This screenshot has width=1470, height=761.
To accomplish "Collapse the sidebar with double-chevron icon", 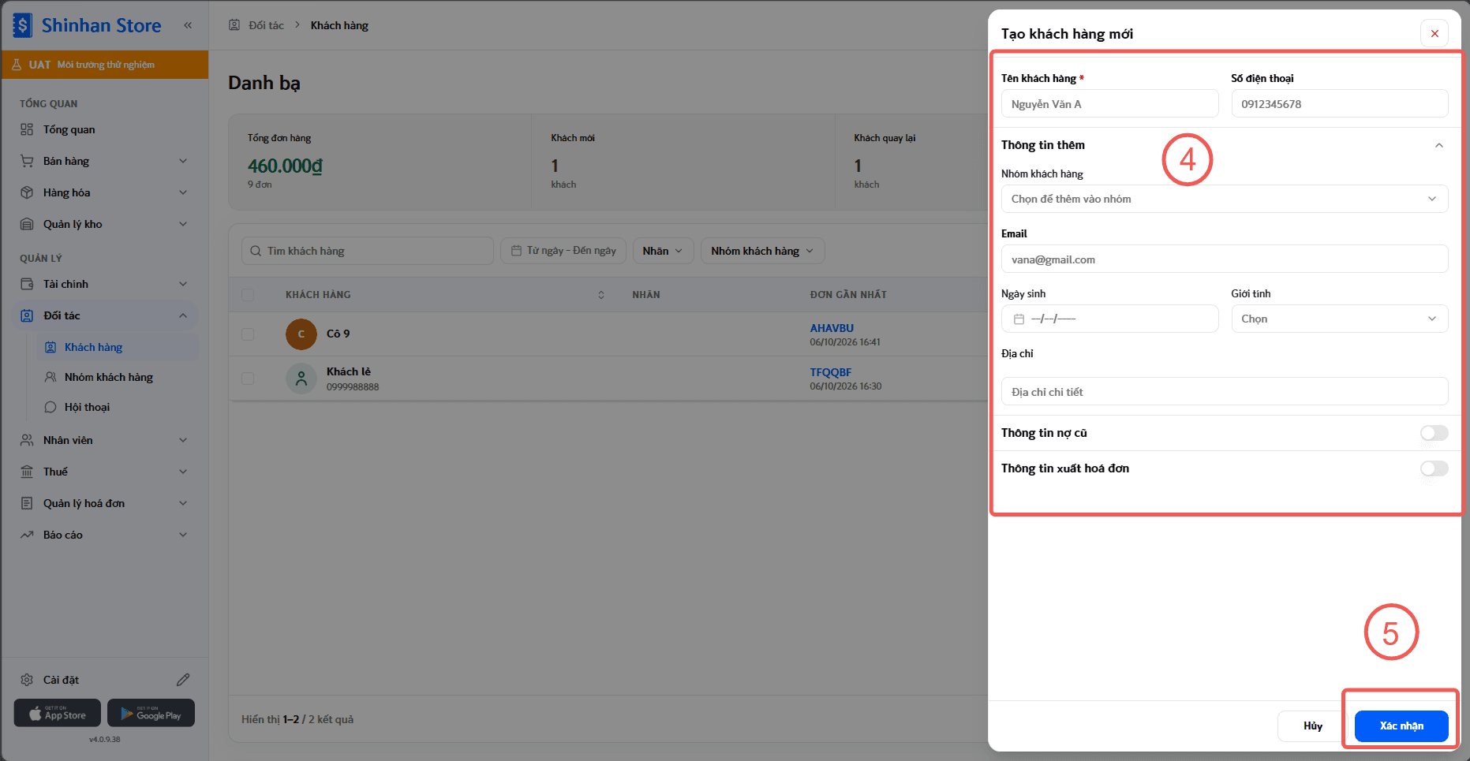I will 188,25.
